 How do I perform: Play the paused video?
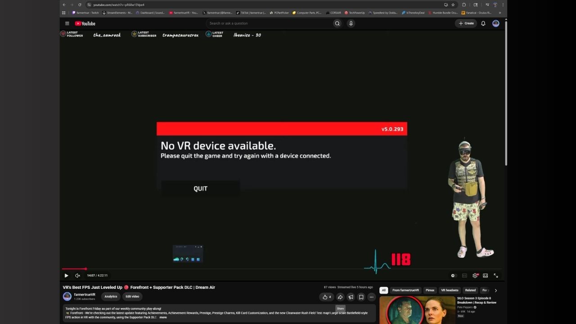tap(66, 275)
